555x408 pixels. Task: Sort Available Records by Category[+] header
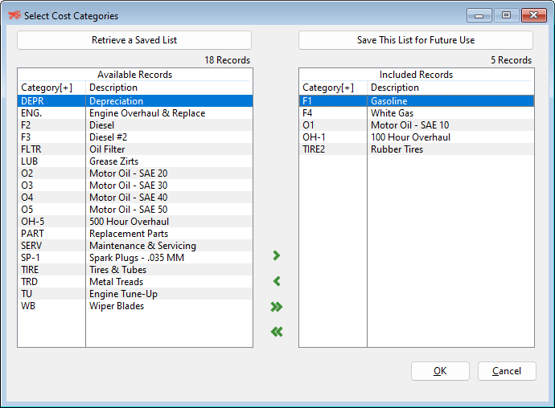click(x=47, y=88)
